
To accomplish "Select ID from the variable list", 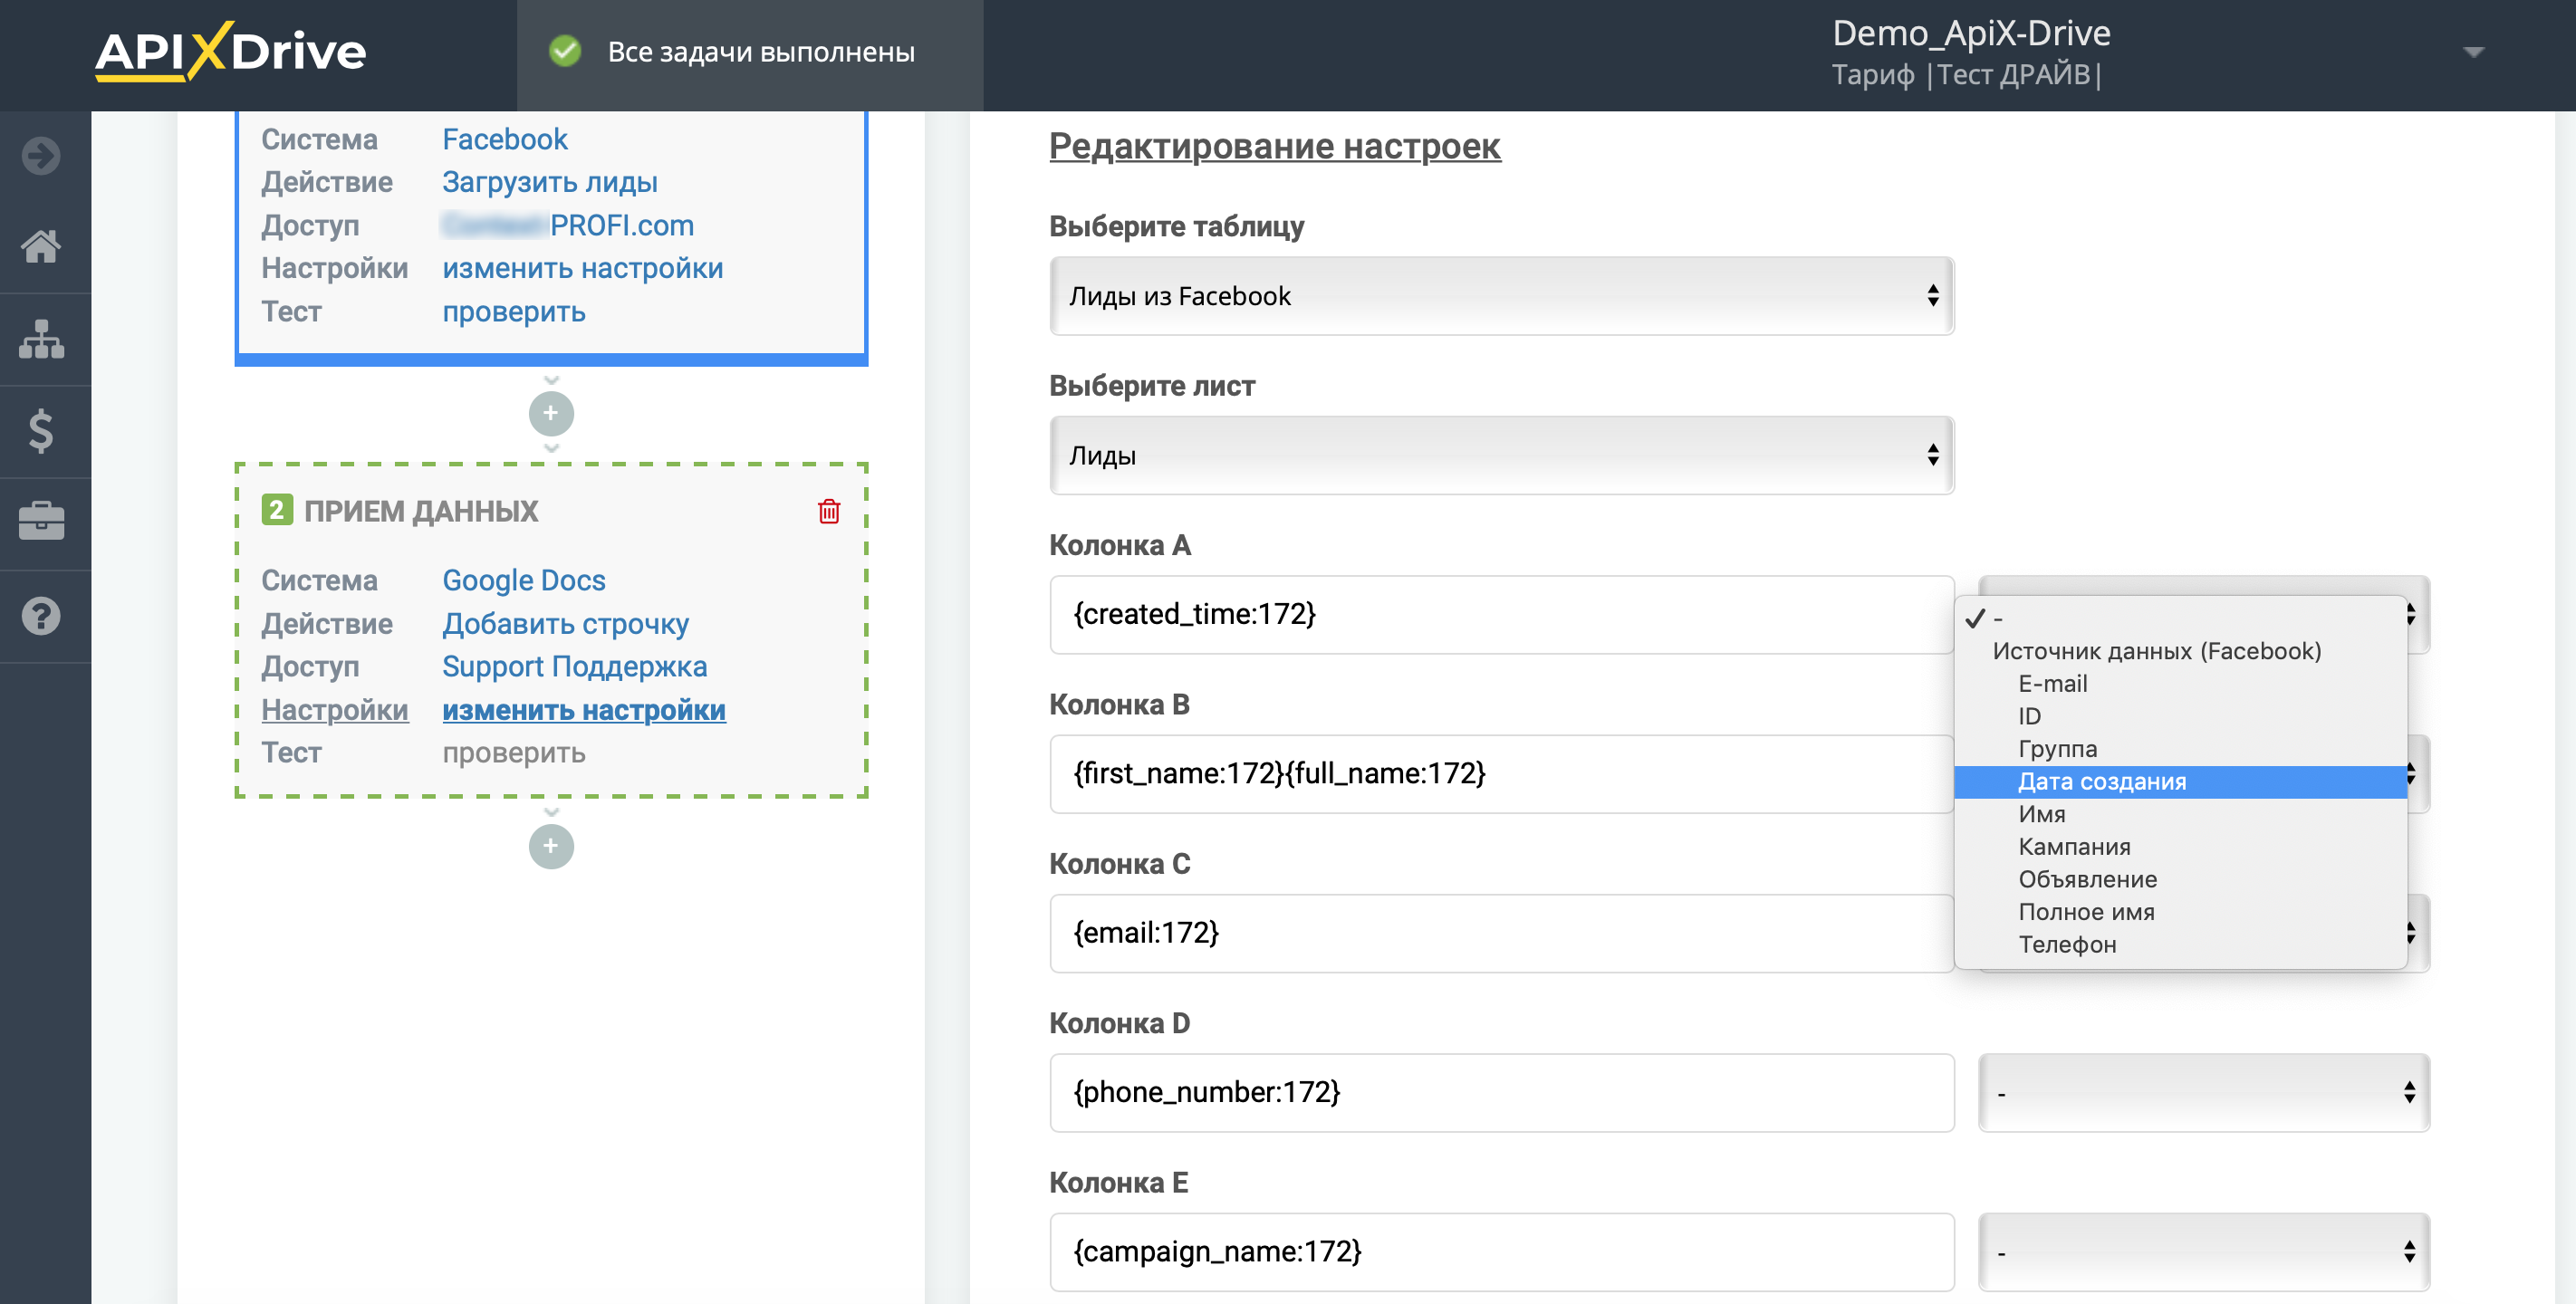I will (x=2180, y=716).
